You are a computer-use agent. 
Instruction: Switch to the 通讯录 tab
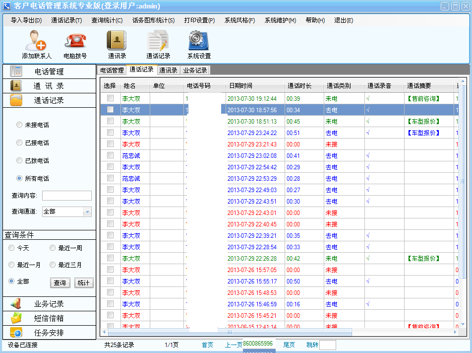point(168,70)
